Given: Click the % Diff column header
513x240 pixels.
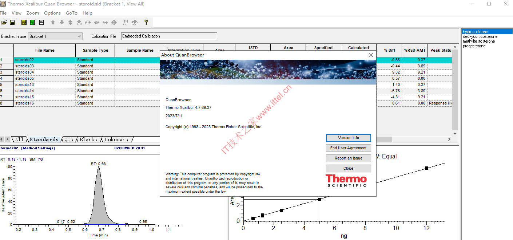Looking at the screenshot, I should click(x=389, y=50).
